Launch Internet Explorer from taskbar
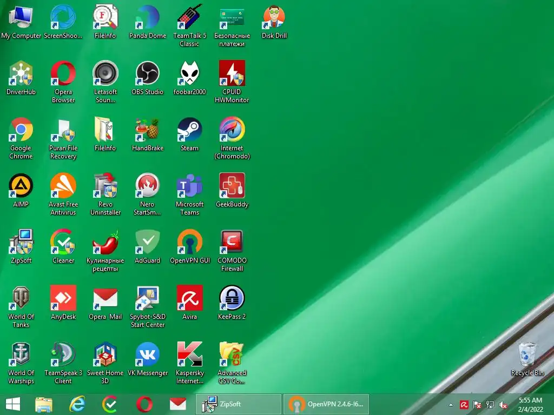The height and width of the screenshot is (415, 554). [77, 404]
